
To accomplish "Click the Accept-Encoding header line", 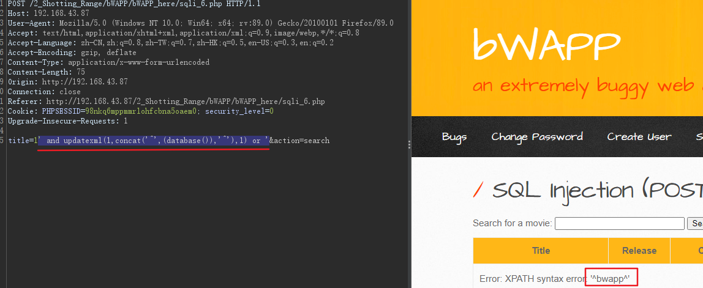I will [x=72, y=53].
